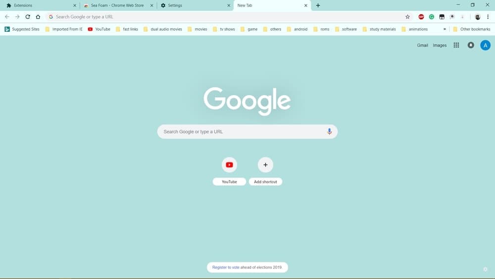
Task: Open the Google account avatar A
Action: [x=485, y=45]
